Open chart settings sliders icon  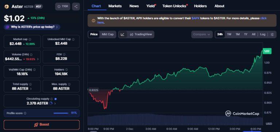click(272, 35)
